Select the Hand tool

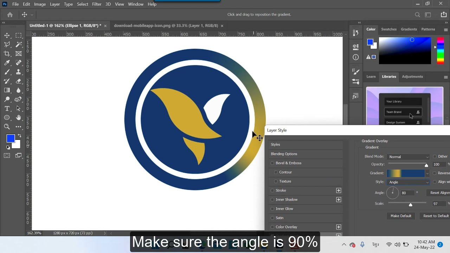tap(19, 118)
